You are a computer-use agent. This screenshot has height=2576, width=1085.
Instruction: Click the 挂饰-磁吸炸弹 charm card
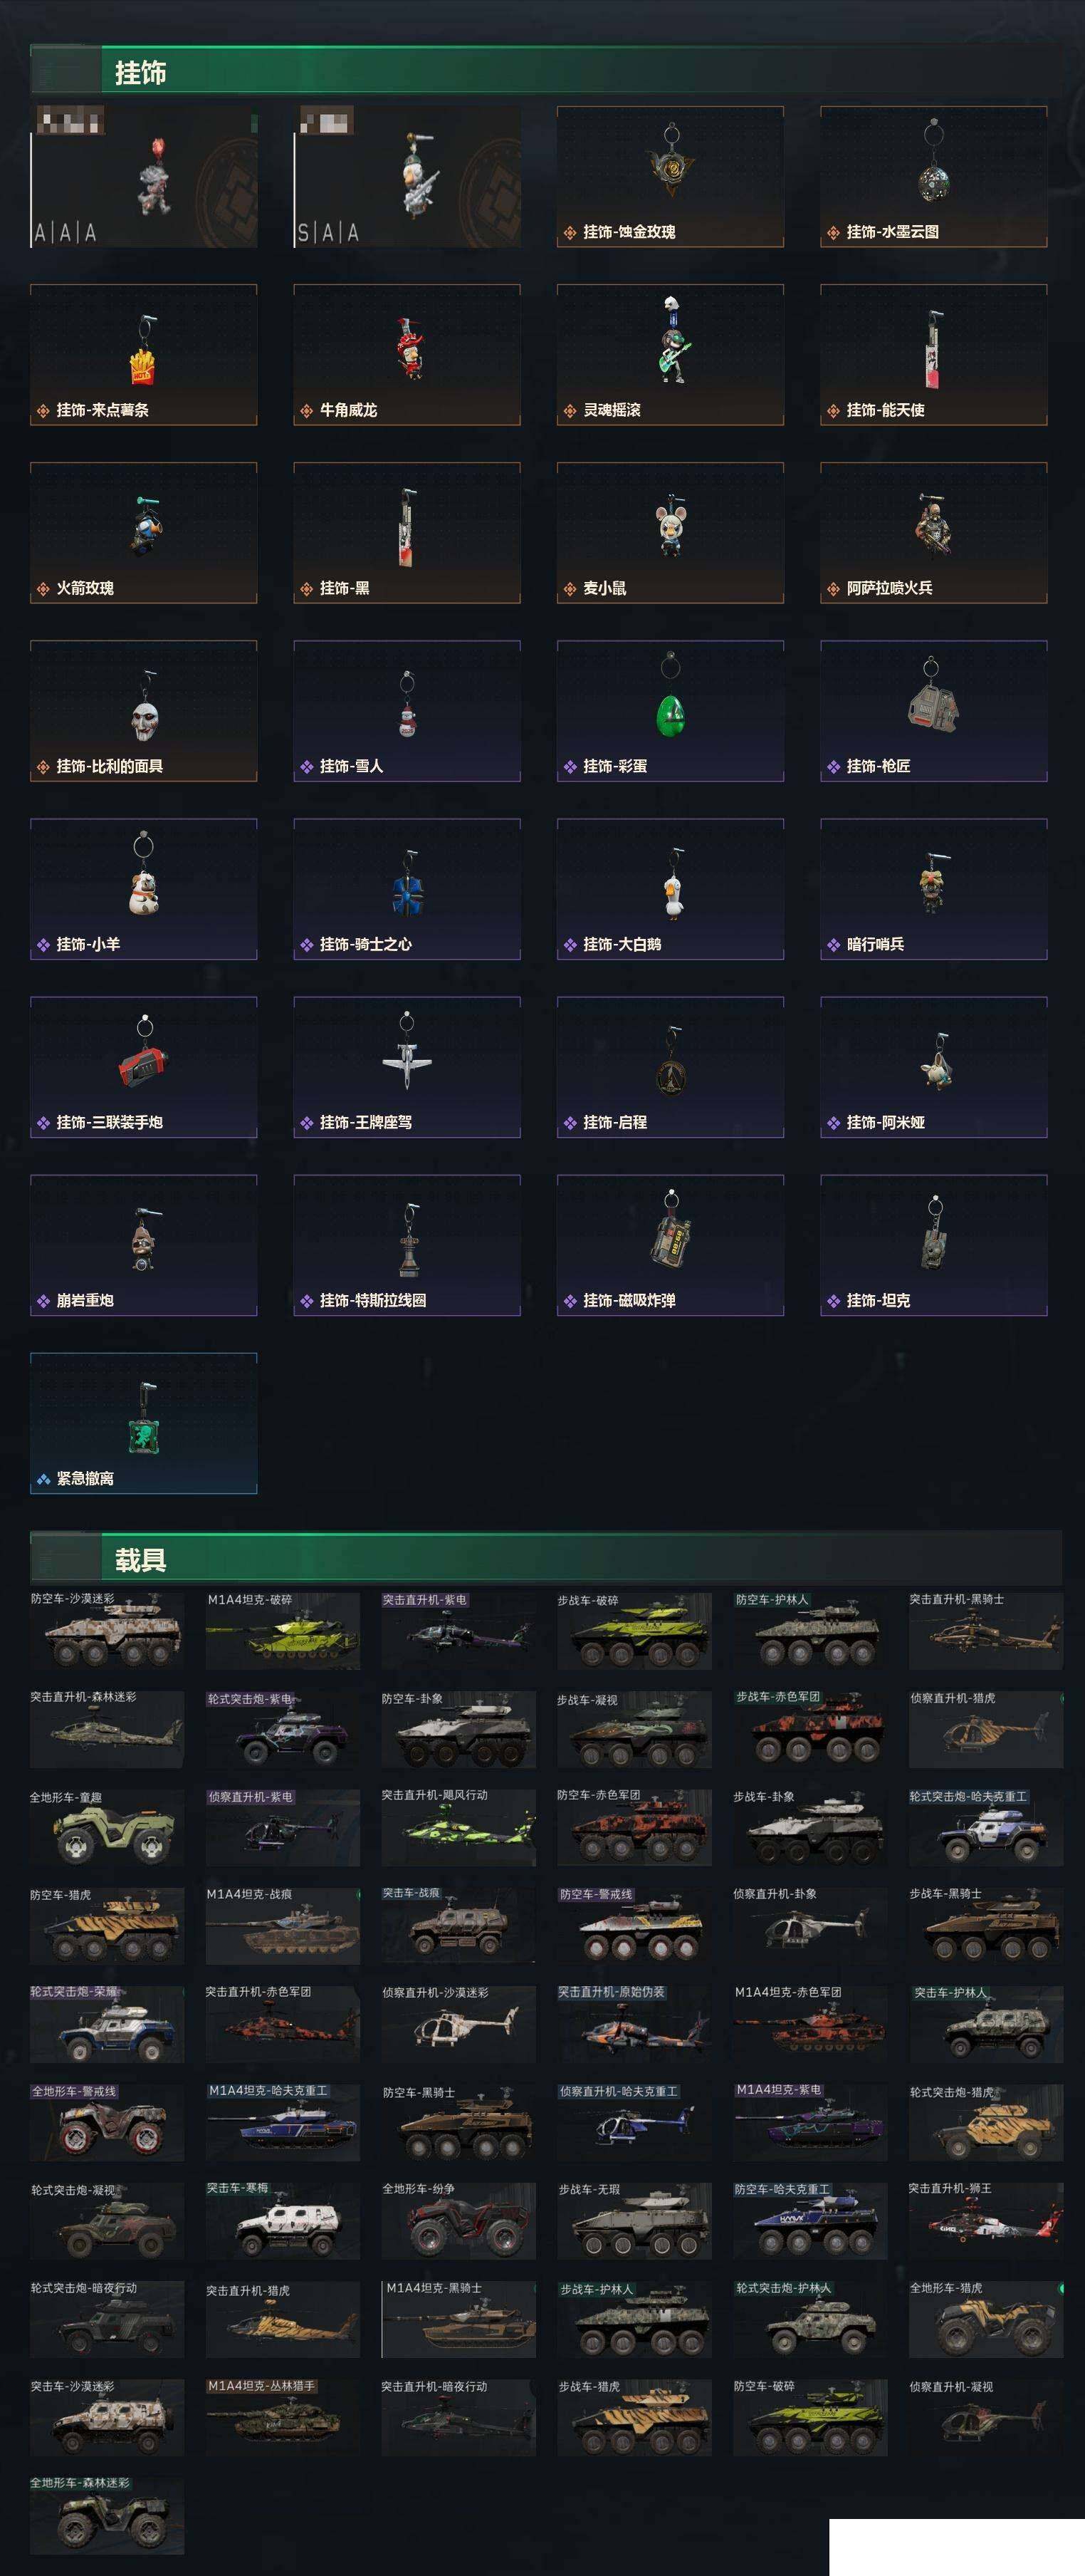pyautogui.click(x=669, y=1244)
